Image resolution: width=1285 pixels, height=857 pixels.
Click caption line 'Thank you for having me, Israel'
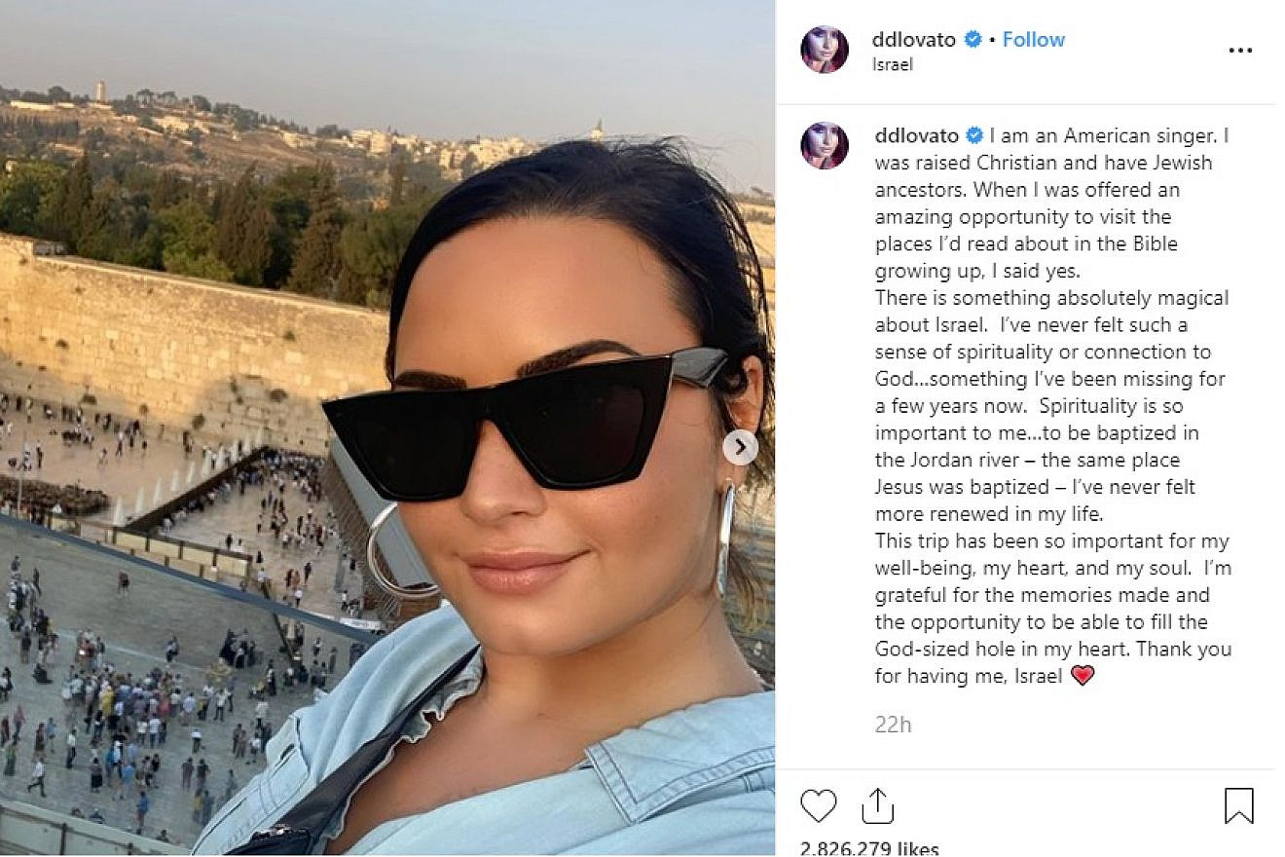point(1051,662)
